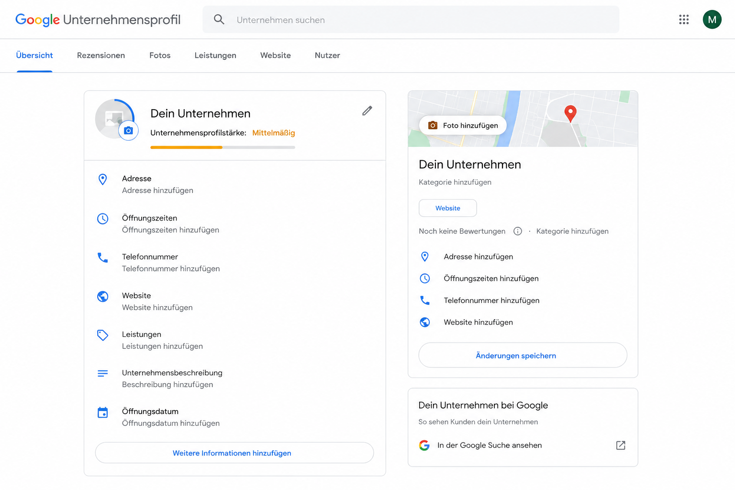Click Kategorie hinzufügen under preview title
This screenshot has width=735, height=490.
click(x=455, y=182)
